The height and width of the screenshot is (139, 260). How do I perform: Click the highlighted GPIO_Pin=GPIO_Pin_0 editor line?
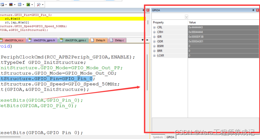[x=47, y=78]
